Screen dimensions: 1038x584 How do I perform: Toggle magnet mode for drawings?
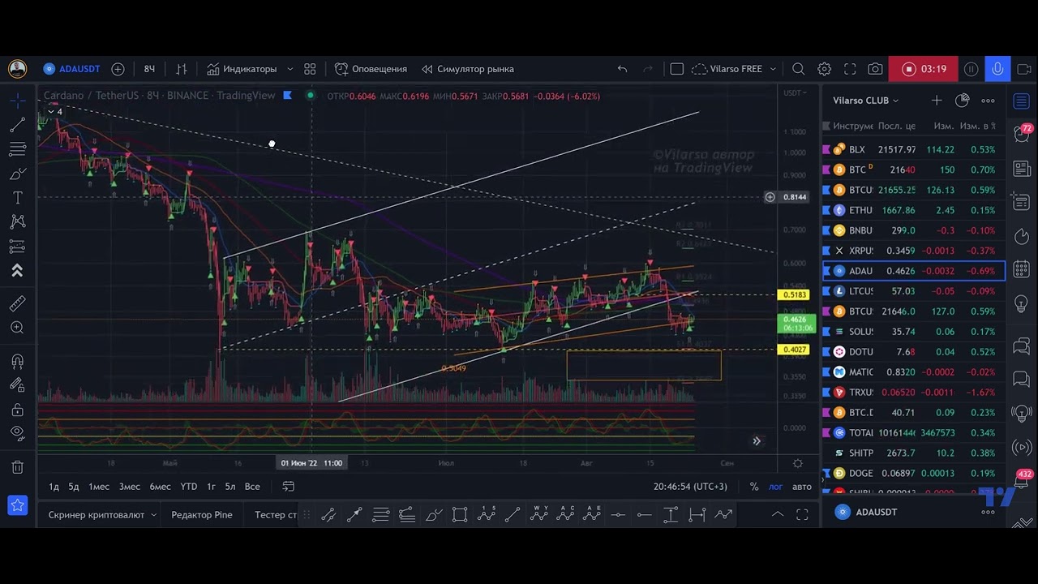click(17, 362)
